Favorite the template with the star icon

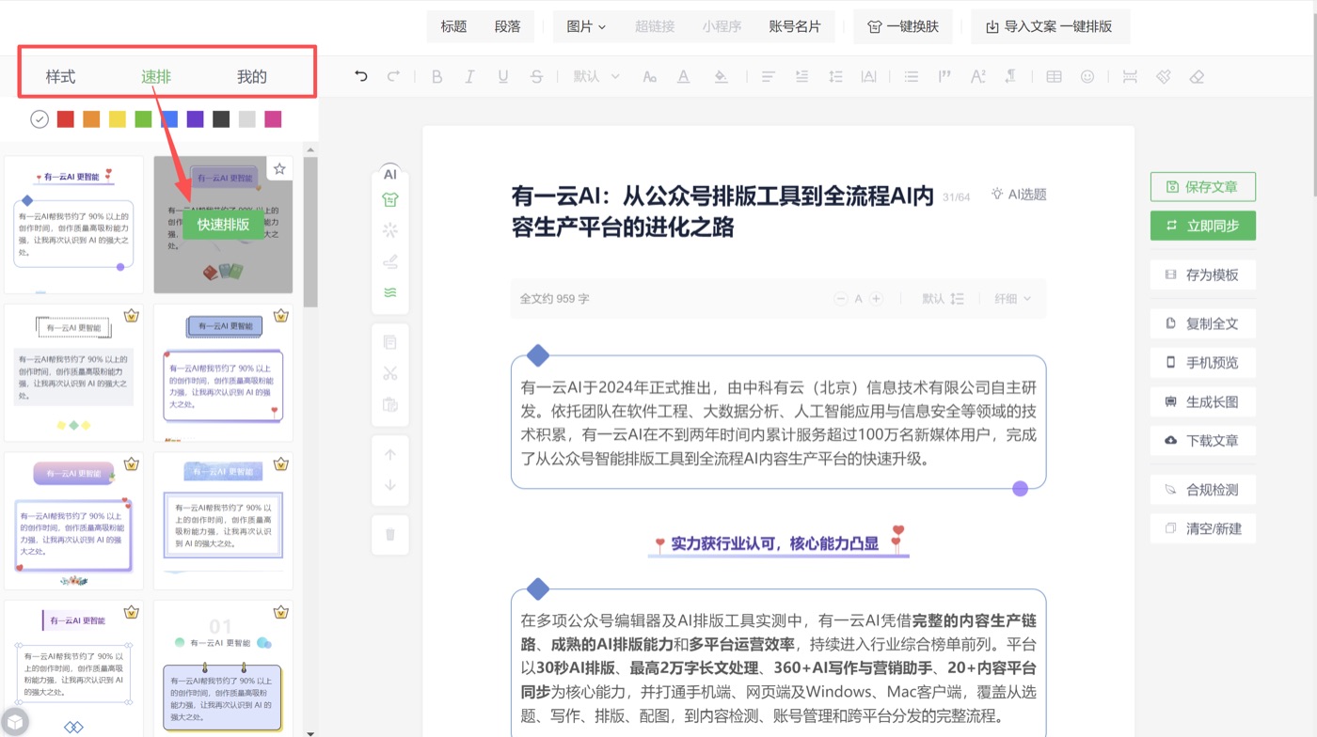pos(279,169)
